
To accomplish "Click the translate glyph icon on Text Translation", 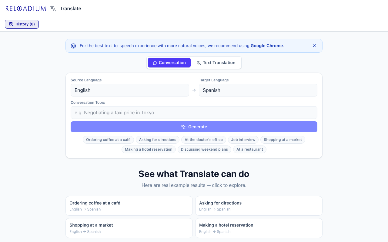I will tap(199, 63).
